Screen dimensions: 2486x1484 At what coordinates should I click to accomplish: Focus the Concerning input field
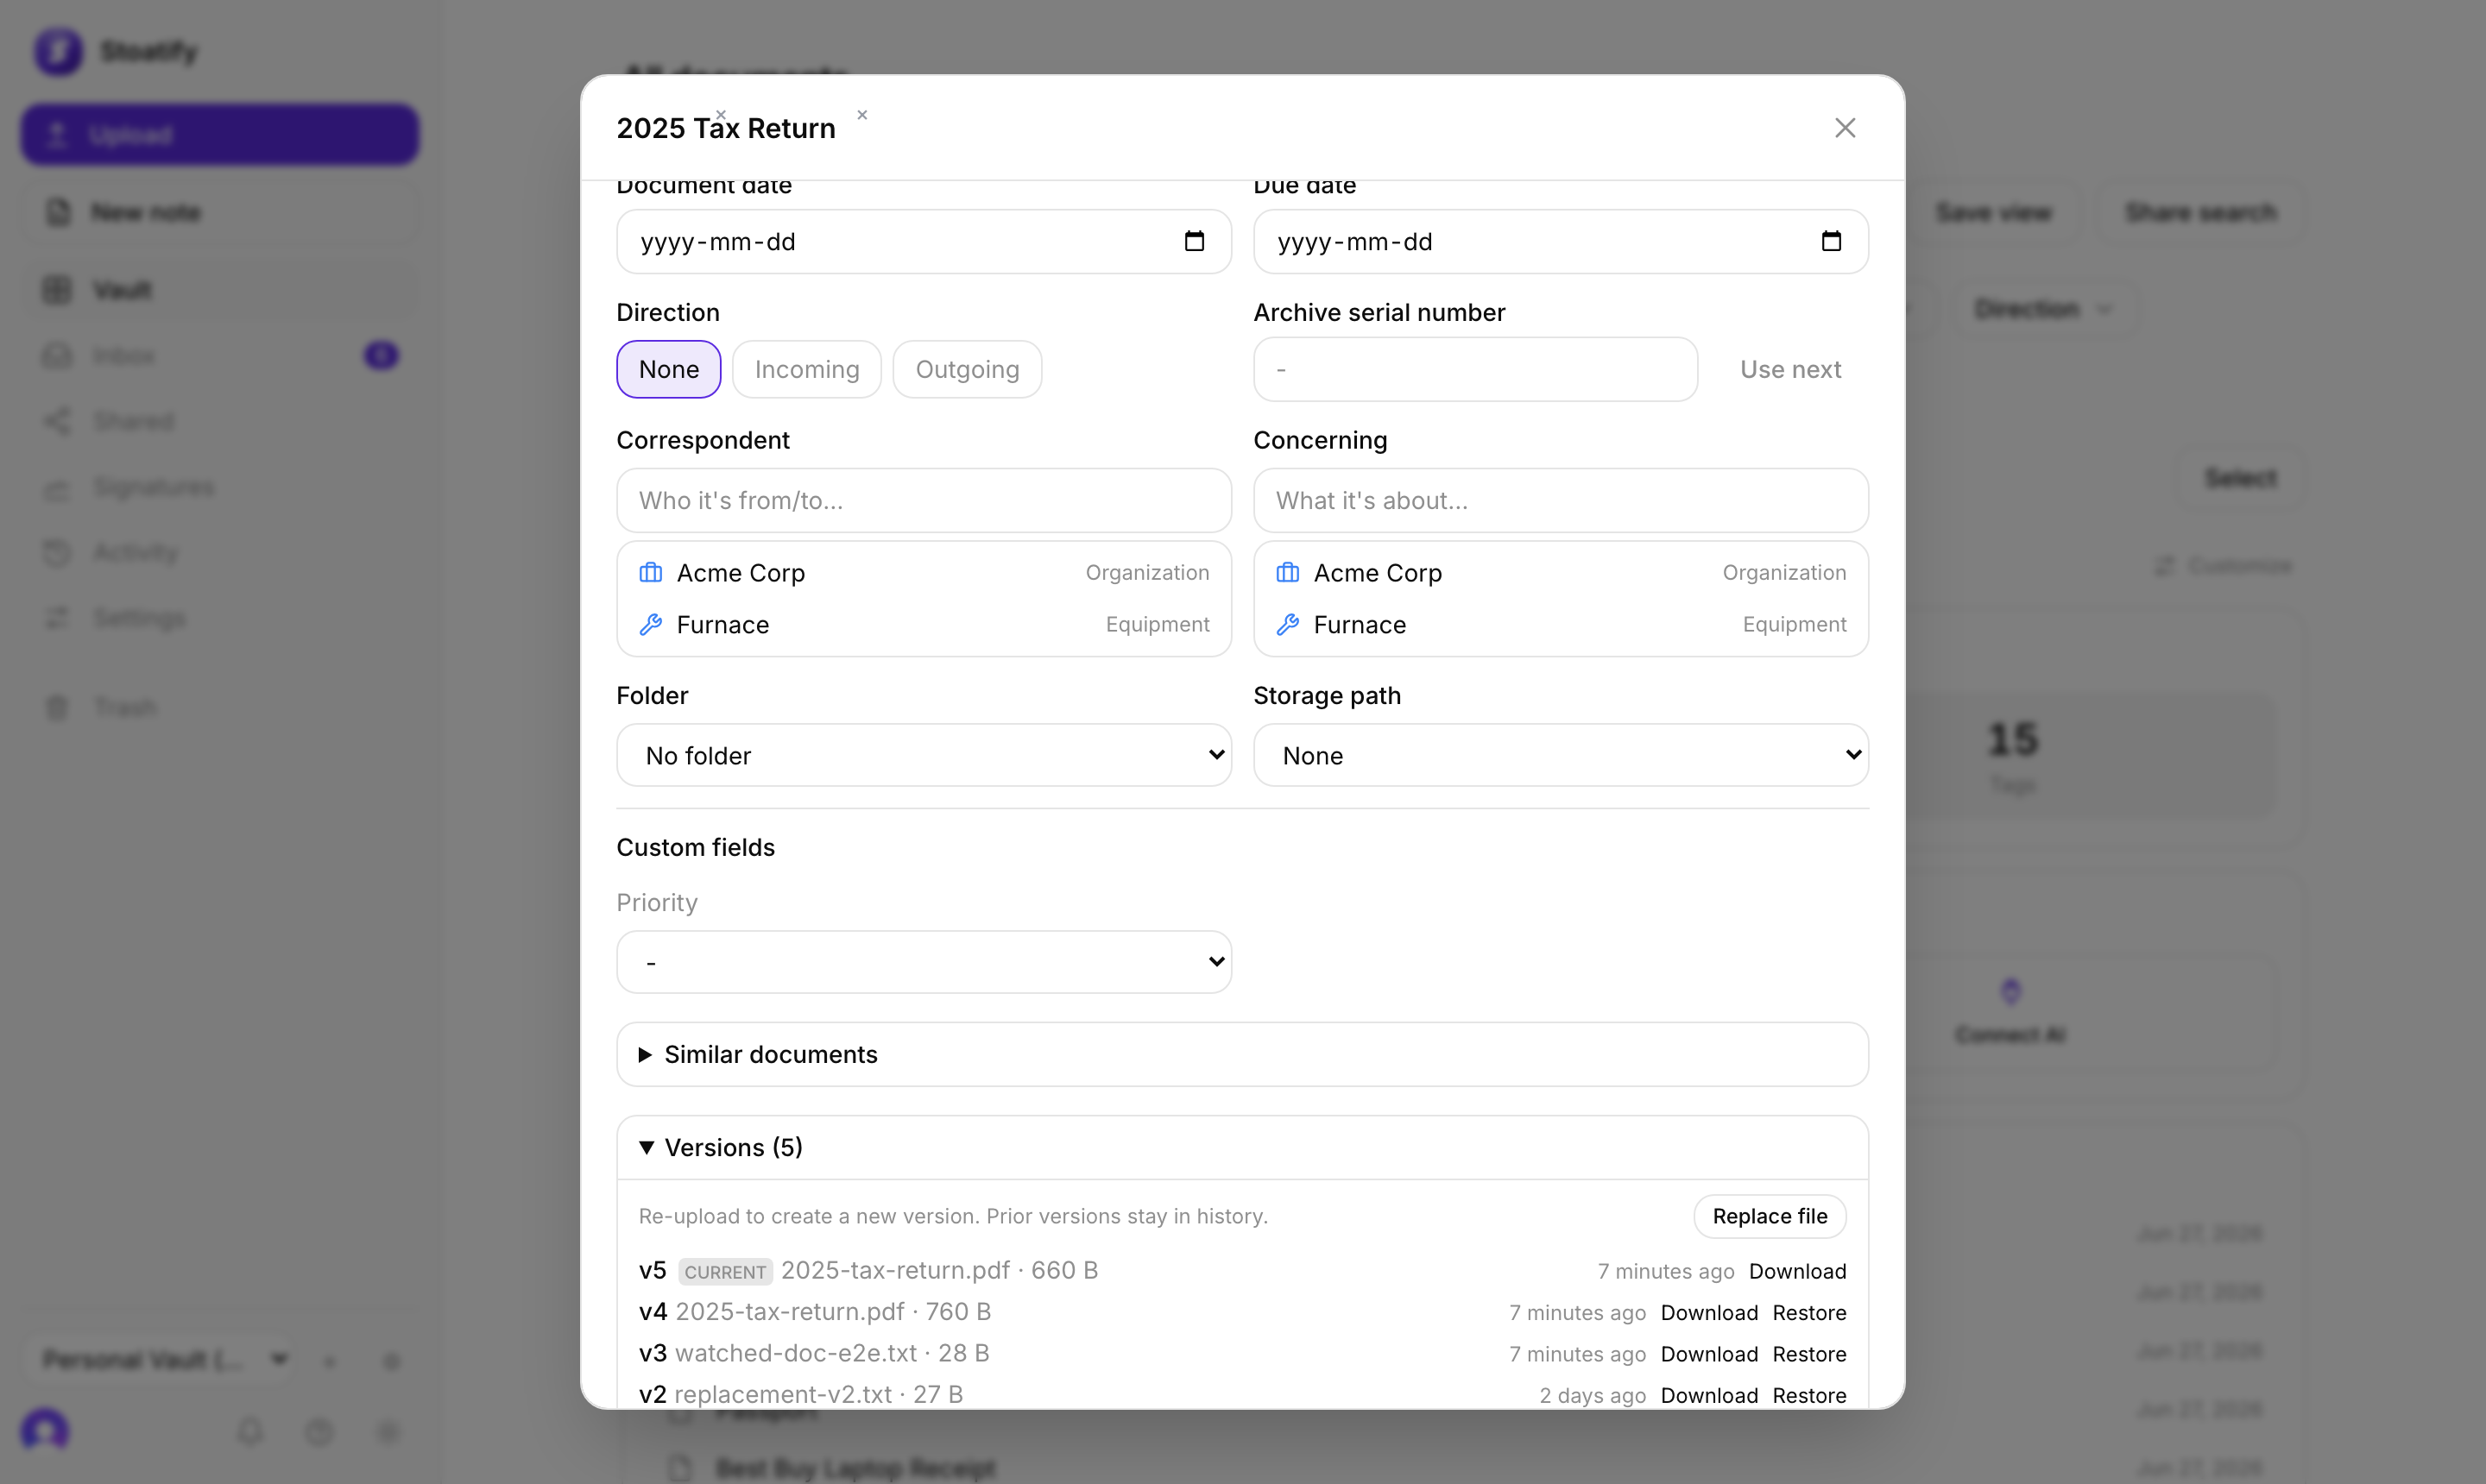1561,500
